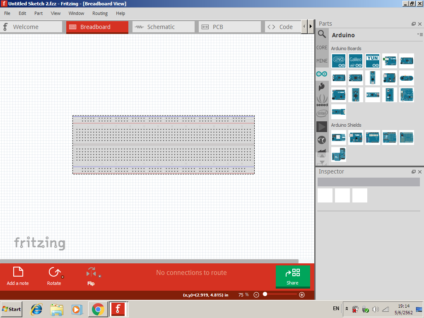The width and height of the screenshot is (424, 318).
Task: Zoom out with minus button
Action: (256, 295)
